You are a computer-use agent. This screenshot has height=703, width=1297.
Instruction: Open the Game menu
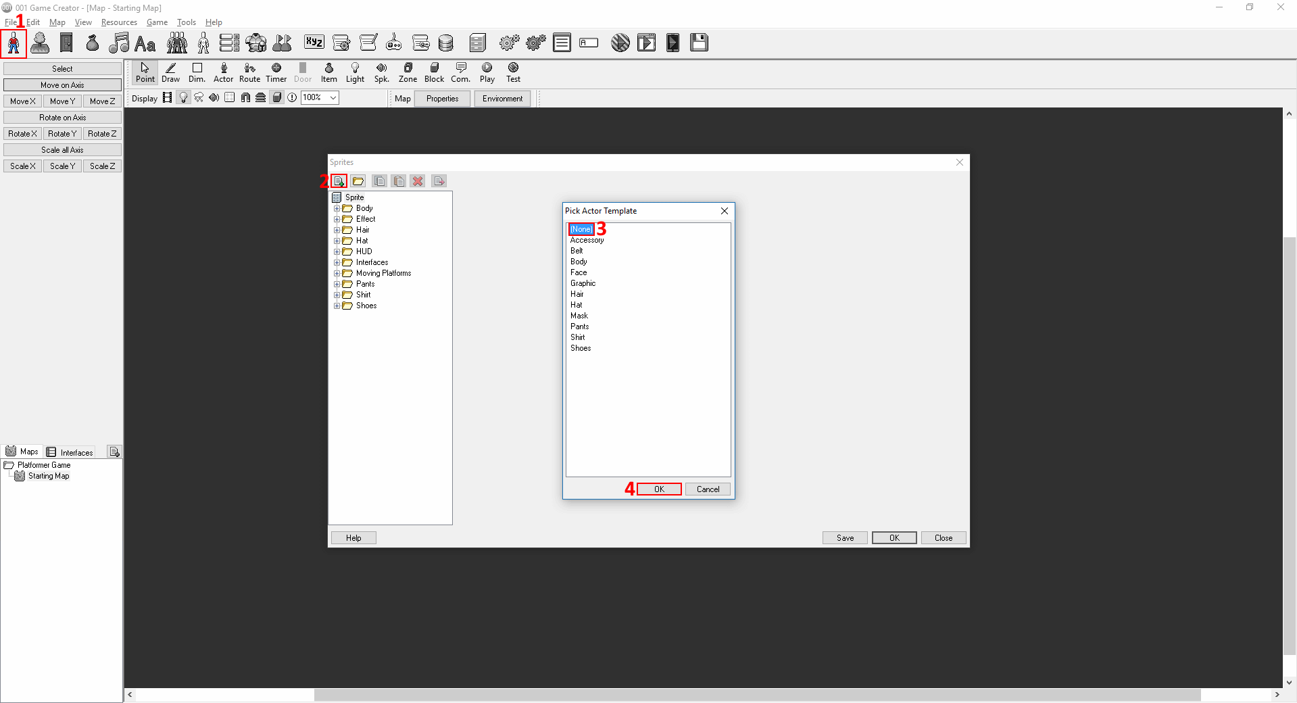(x=157, y=22)
